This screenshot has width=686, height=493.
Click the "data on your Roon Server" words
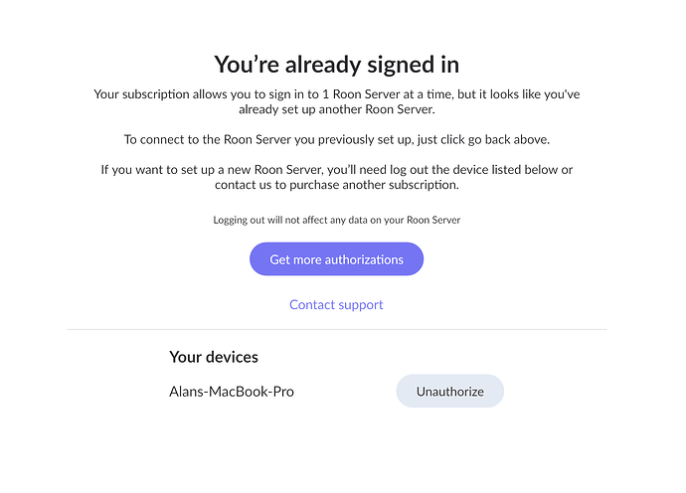406,220
